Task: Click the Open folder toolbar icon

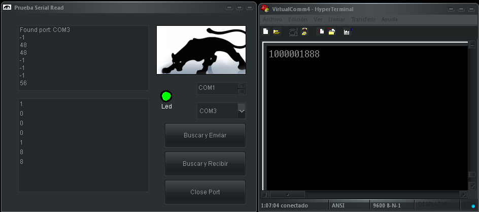Action: point(277,31)
